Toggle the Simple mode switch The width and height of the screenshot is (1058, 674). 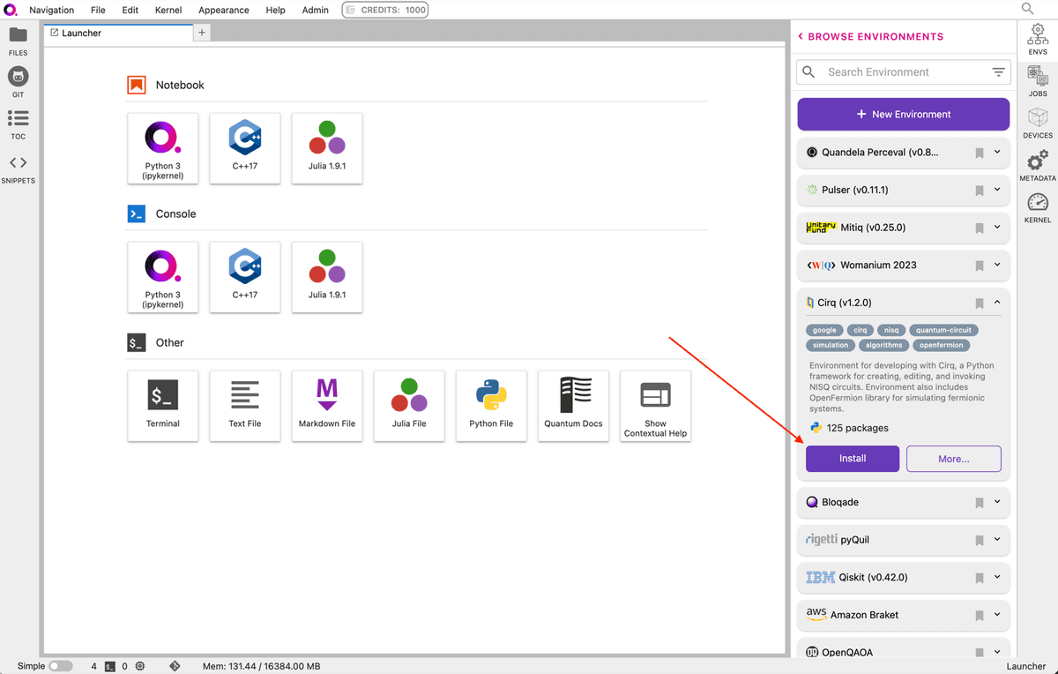[60, 666]
